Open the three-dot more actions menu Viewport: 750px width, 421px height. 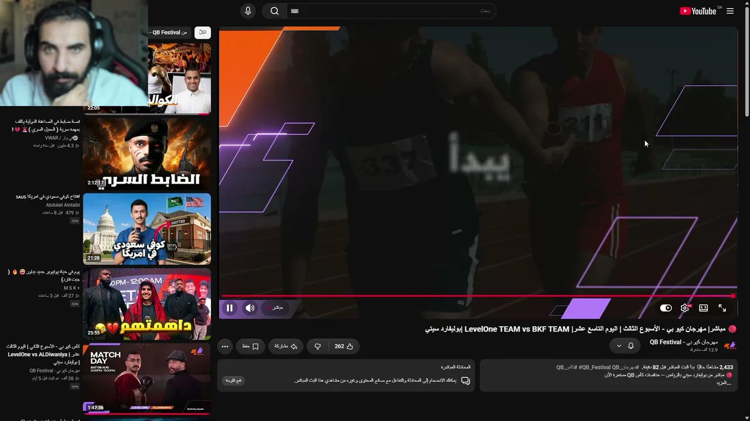[225, 346]
